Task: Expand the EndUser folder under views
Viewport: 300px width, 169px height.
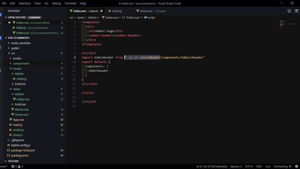Action: (x=20, y=104)
